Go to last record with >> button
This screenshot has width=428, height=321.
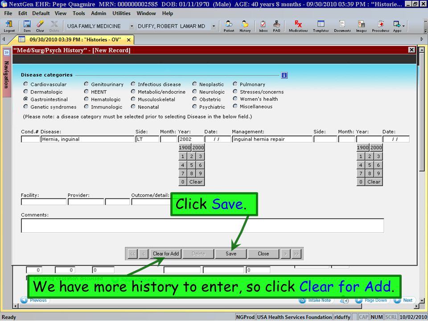pos(296,254)
